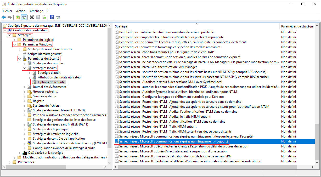Select Options de sécurité in the tree
This screenshot has height=177, width=321.
coord(51,82)
